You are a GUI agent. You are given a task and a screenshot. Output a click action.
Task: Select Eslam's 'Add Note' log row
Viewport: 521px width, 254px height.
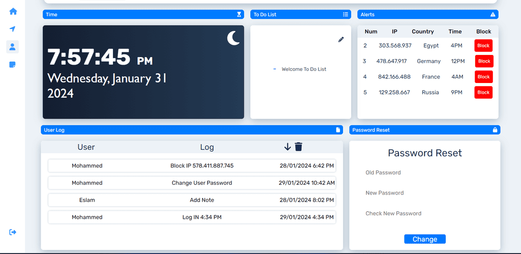click(x=192, y=200)
